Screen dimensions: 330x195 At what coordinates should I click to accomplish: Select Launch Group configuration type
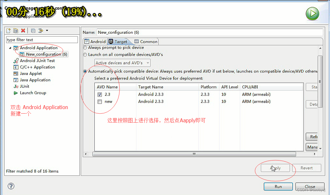[33, 93]
